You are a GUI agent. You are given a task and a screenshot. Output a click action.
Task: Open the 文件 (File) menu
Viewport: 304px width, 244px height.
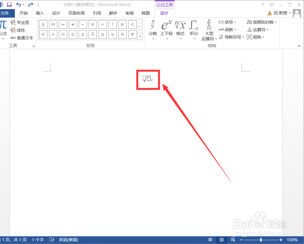coord(7,13)
